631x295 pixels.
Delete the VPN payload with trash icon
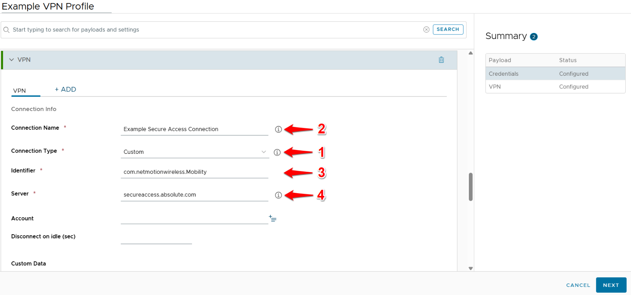(x=441, y=60)
